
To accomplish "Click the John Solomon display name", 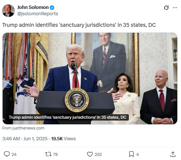I will [x=33, y=7].
